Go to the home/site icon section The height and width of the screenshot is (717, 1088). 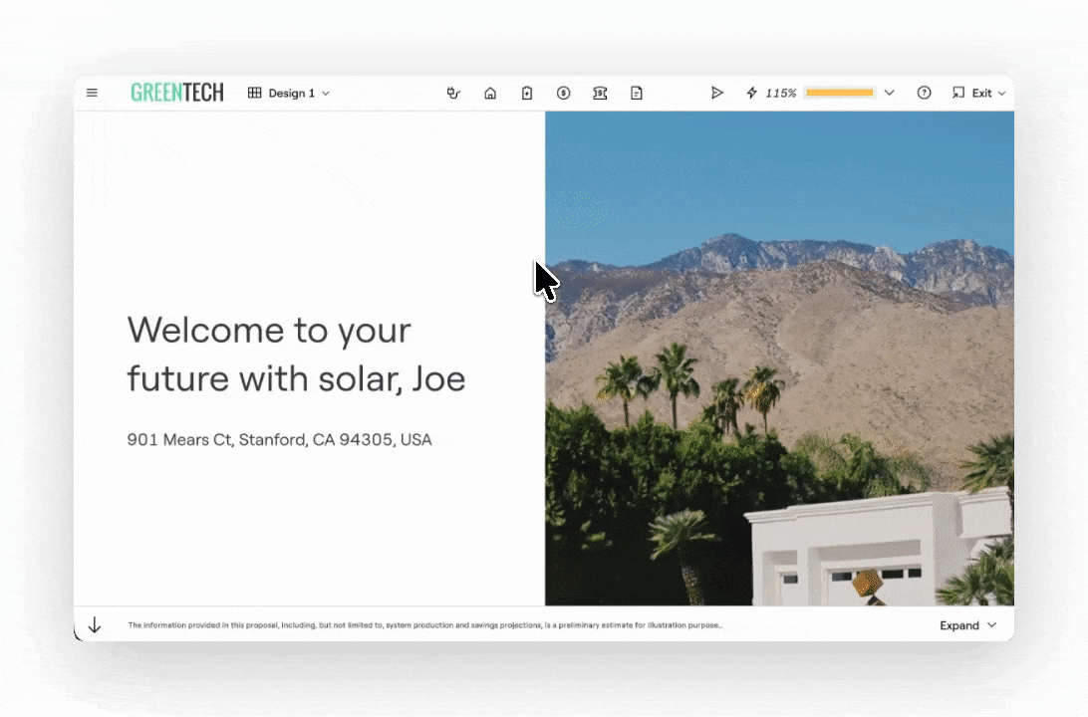490,93
